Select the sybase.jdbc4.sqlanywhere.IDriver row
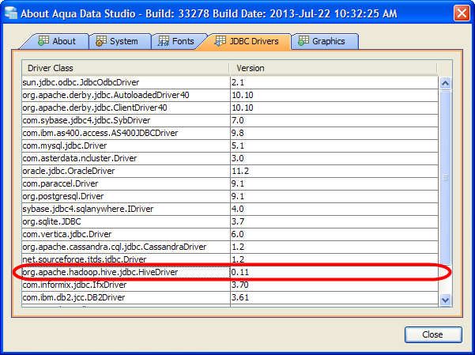This screenshot has width=475, height=355. pos(230,210)
